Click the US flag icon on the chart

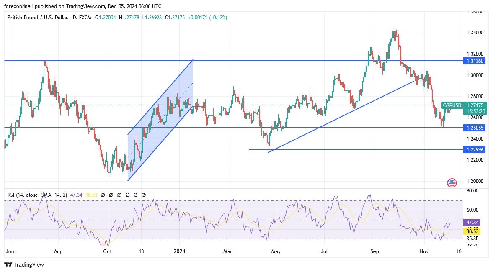pyautogui.click(x=451, y=183)
